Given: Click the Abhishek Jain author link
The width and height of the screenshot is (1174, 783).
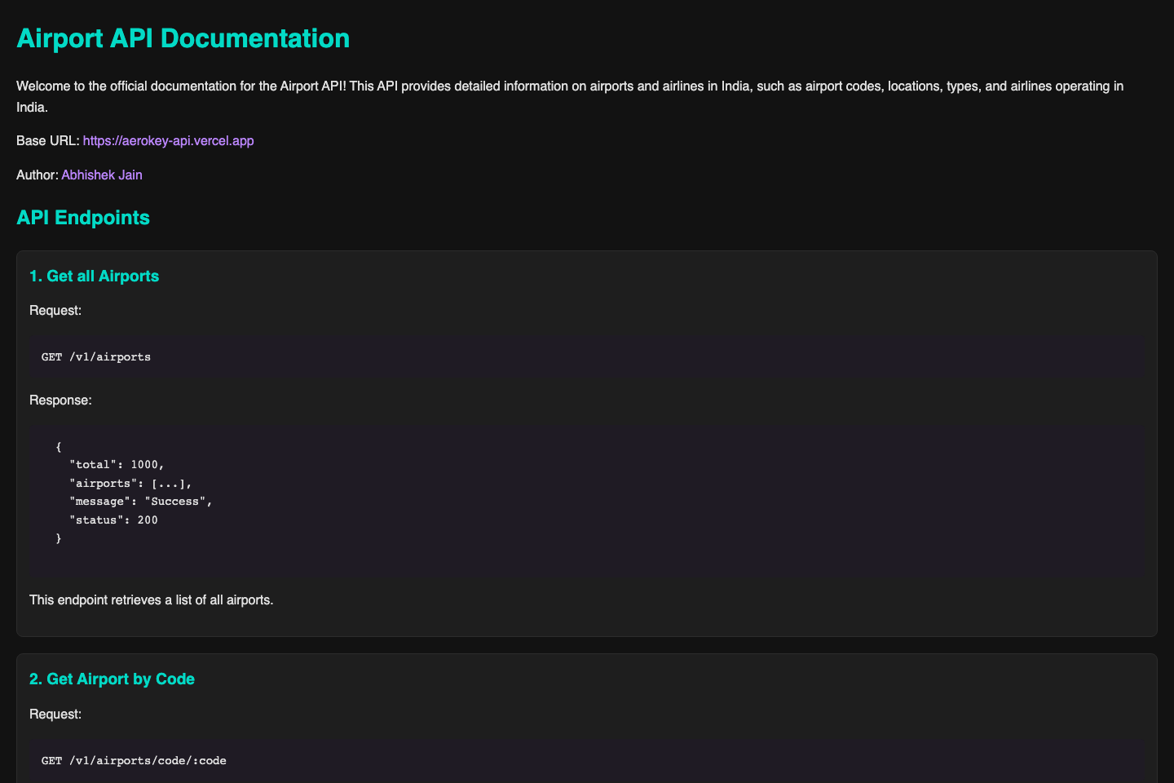Looking at the screenshot, I should [102, 175].
